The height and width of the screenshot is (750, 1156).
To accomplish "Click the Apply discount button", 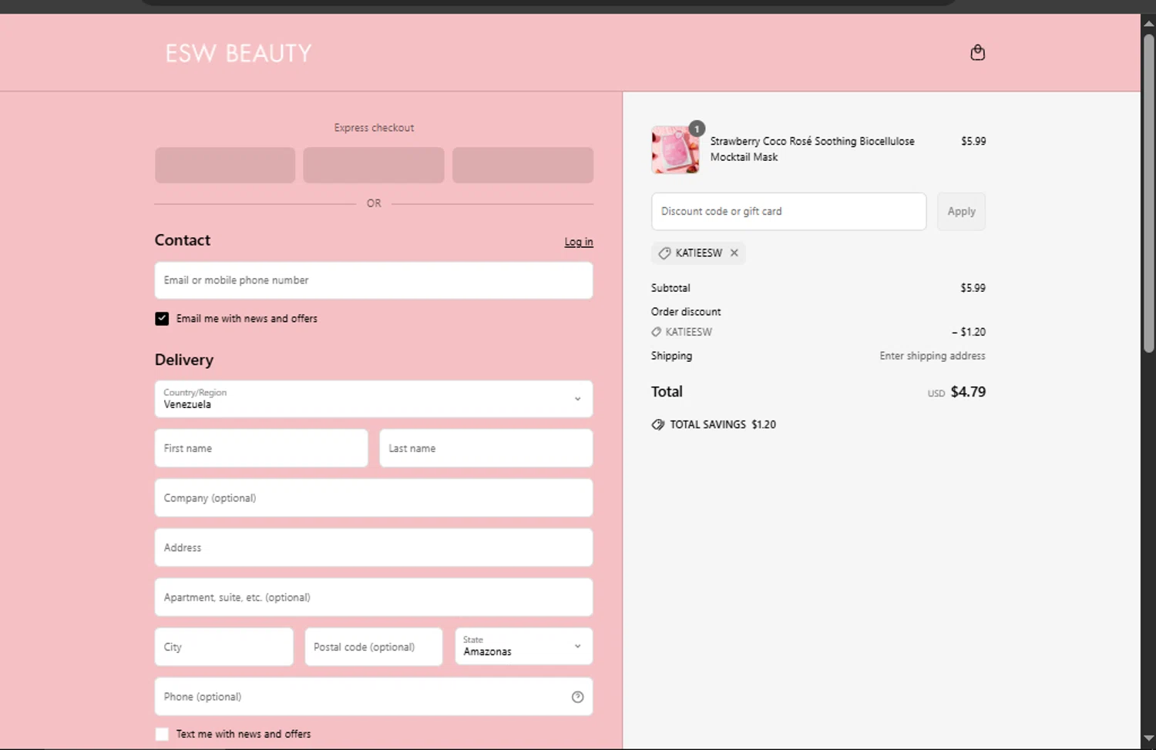I will tap(961, 211).
